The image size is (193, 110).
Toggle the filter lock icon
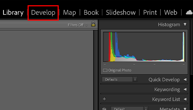click(93, 24)
